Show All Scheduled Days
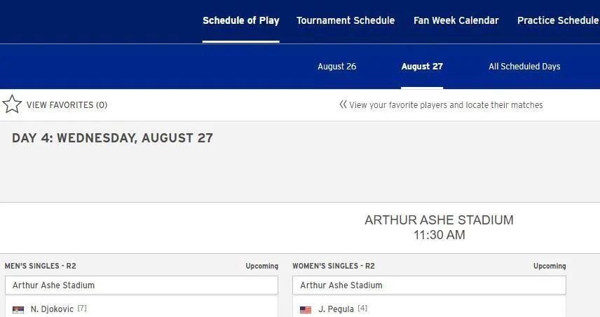 click(524, 67)
